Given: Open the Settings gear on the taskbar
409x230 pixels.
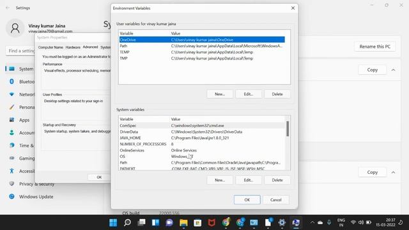Looking at the screenshot, I should [282, 222].
